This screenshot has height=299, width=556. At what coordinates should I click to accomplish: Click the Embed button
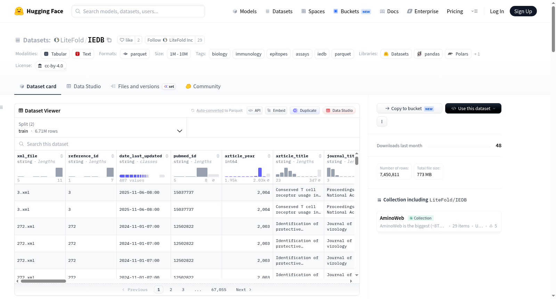[276, 110]
